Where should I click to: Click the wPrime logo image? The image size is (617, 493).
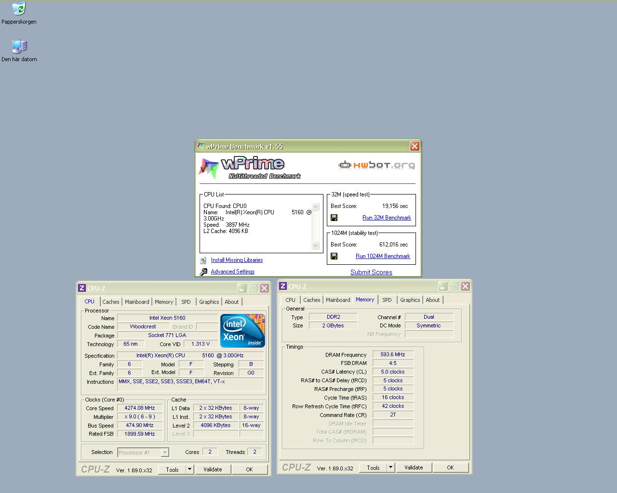pos(250,168)
